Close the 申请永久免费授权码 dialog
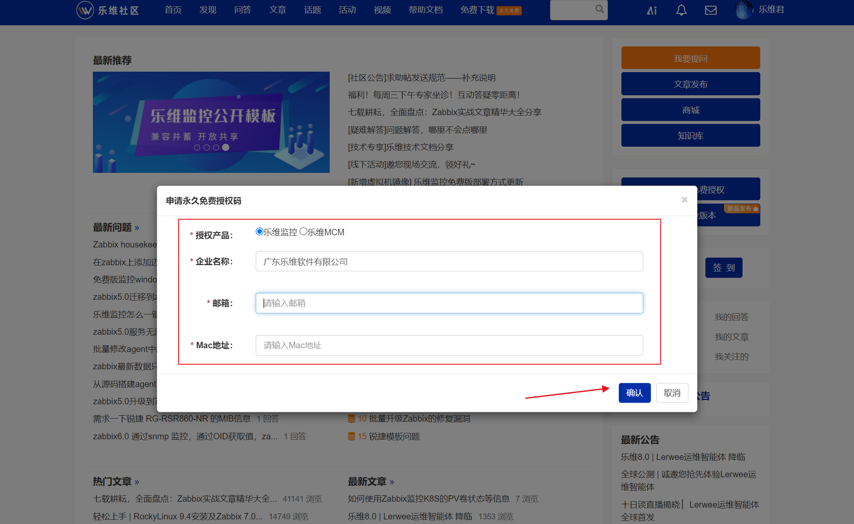854x524 pixels. point(684,200)
